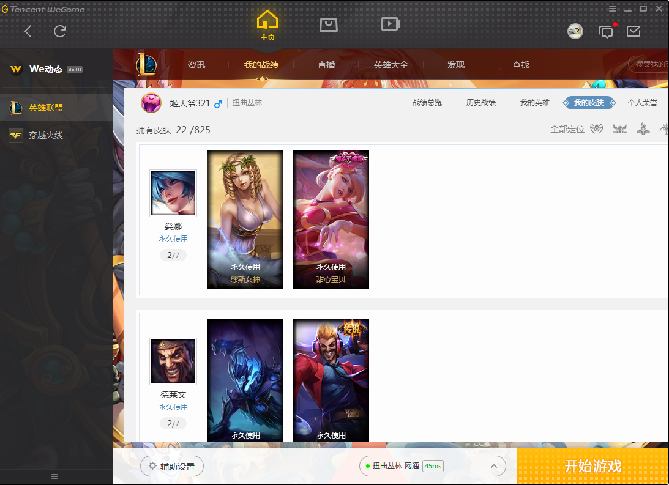Open the 甜心宝贝 skin card
Image resolution: width=669 pixels, height=485 pixels.
(331, 220)
